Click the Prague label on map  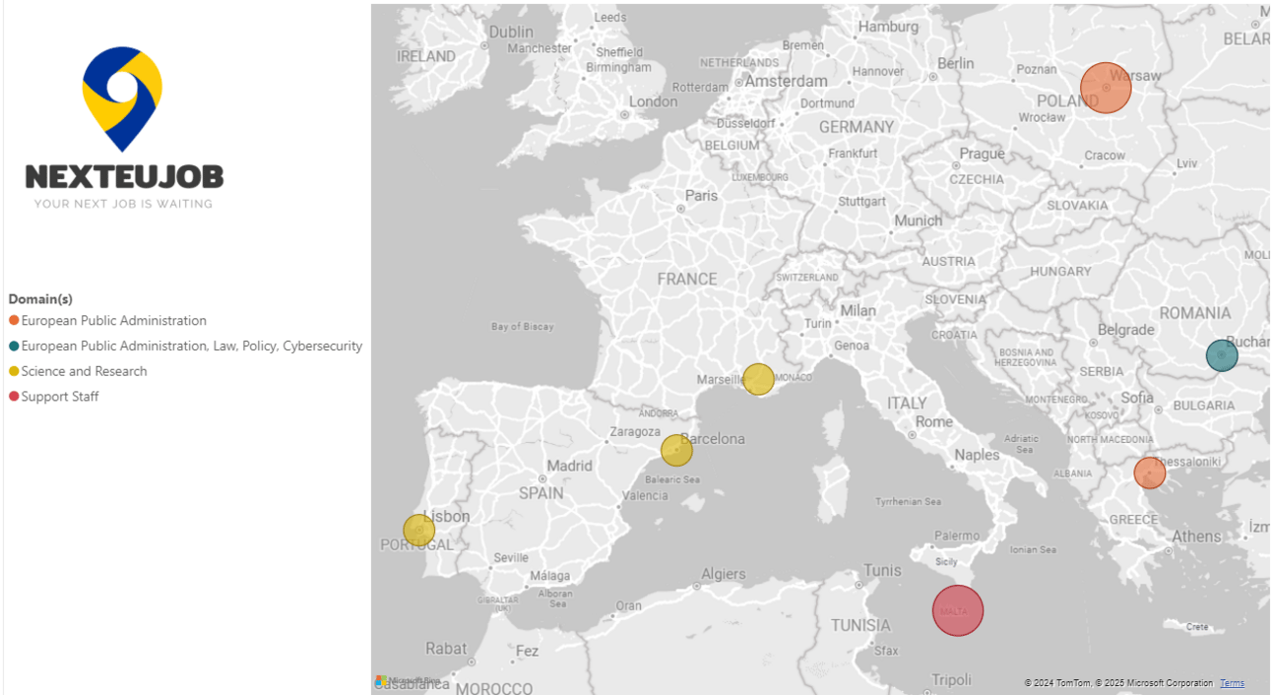[982, 154]
